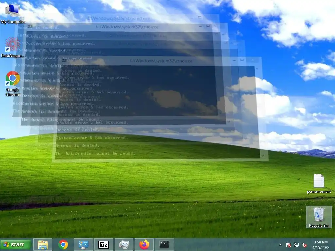Click 'The batch file cannot be found.' in front cmd window
This screenshot has width=335, height=251.
click(95, 153)
